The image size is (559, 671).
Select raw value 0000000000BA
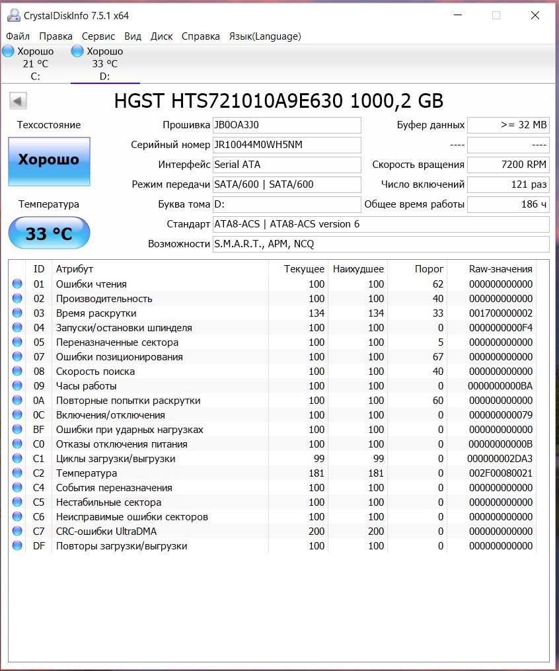(x=500, y=386)
